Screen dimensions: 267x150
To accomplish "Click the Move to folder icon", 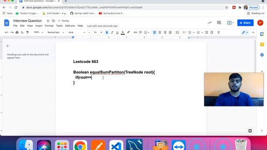I will (x=53, y=21).
